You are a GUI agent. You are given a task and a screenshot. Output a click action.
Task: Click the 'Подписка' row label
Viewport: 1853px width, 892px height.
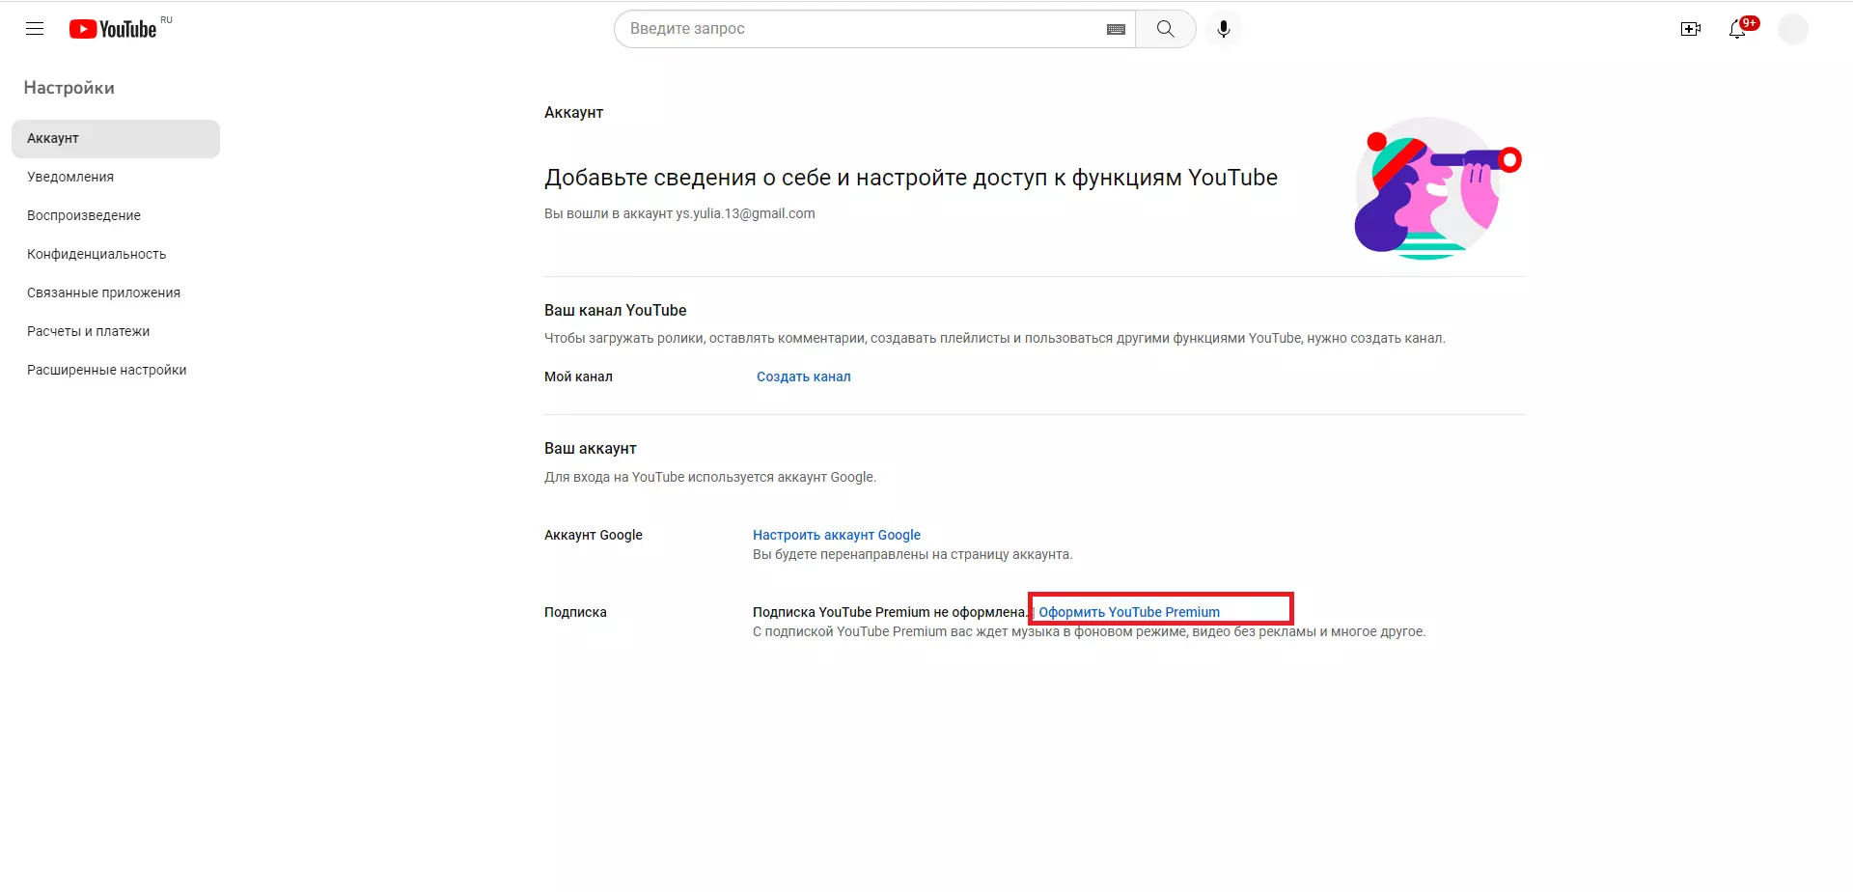tap(575, 612)
